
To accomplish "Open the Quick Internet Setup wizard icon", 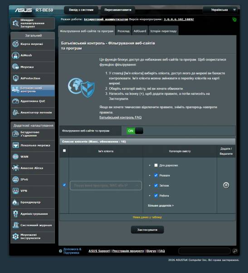I will click(x=15, y=23).
